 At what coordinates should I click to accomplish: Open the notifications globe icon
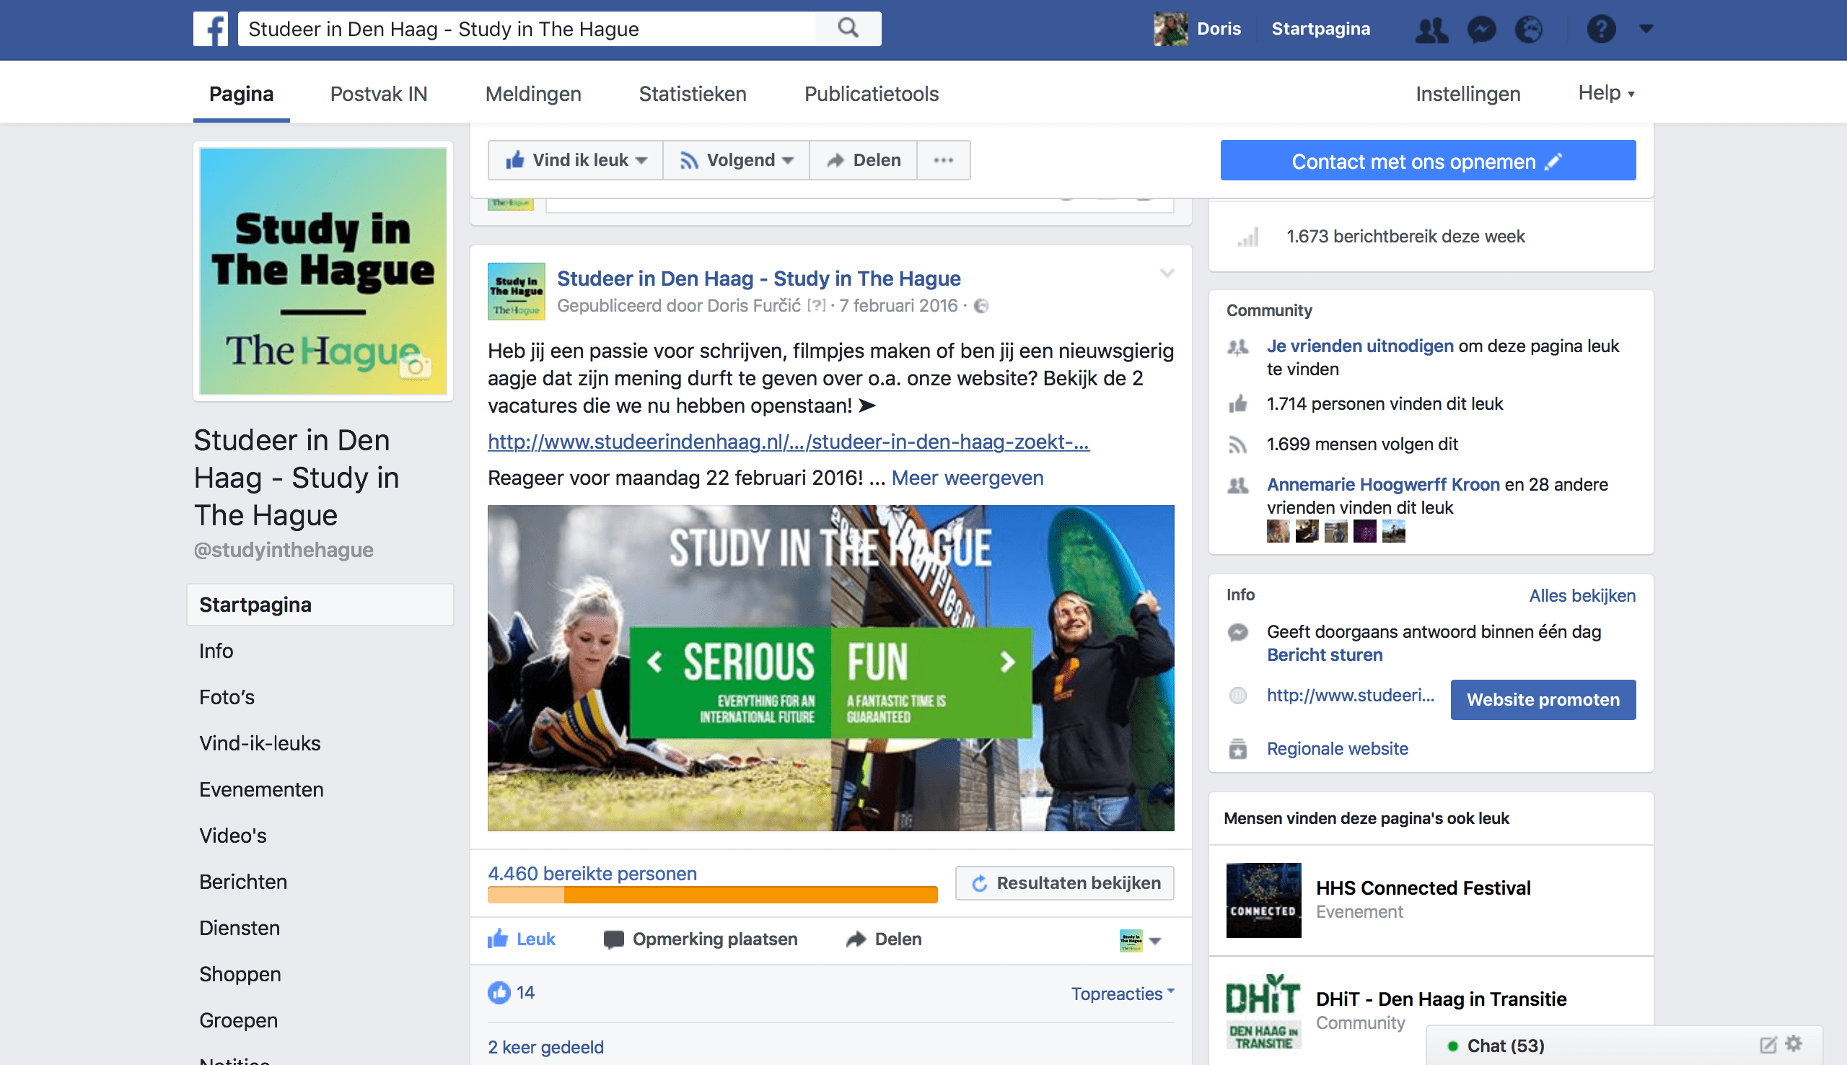(1529, 30)
